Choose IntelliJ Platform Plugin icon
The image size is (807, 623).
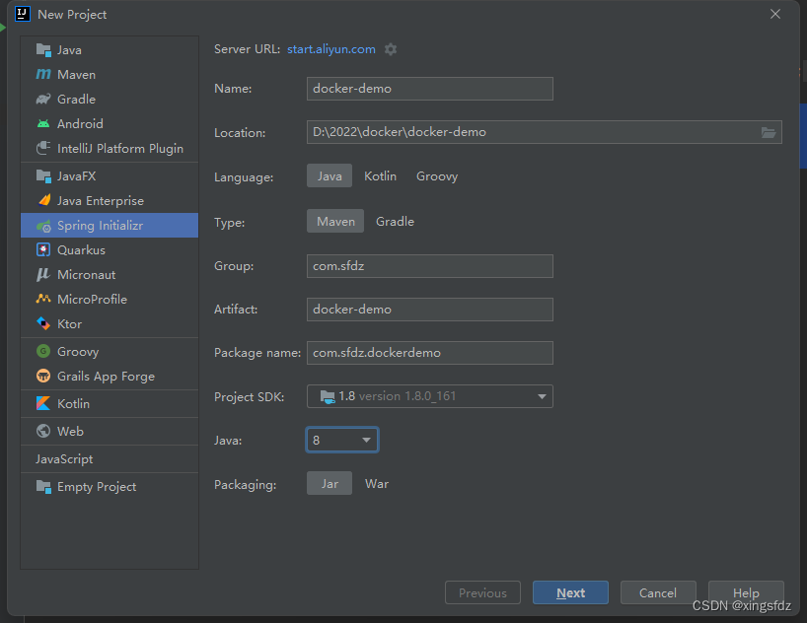43,148
